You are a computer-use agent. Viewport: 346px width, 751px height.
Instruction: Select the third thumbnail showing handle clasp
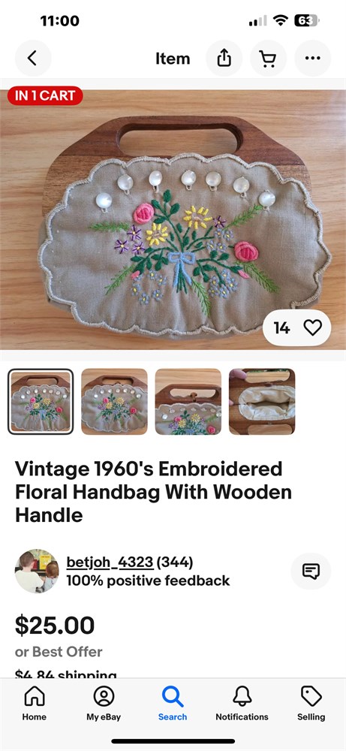pyautogui.click(x=188, y=401)
